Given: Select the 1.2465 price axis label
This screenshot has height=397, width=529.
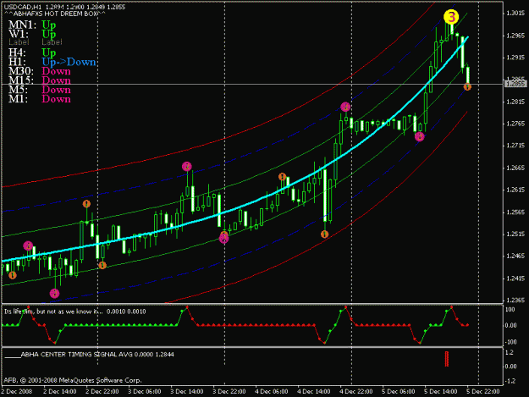Looking at the screenshot, I should 515,256.
